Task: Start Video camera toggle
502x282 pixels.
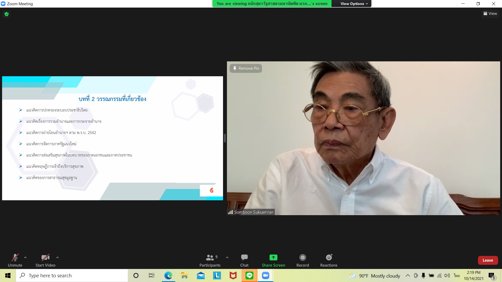Action: [45, 258]
